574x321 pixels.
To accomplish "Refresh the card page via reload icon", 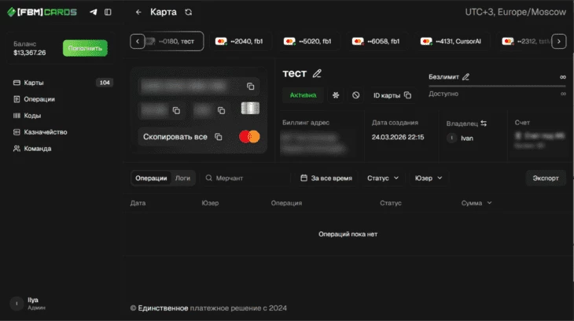I will click(188, 13).
